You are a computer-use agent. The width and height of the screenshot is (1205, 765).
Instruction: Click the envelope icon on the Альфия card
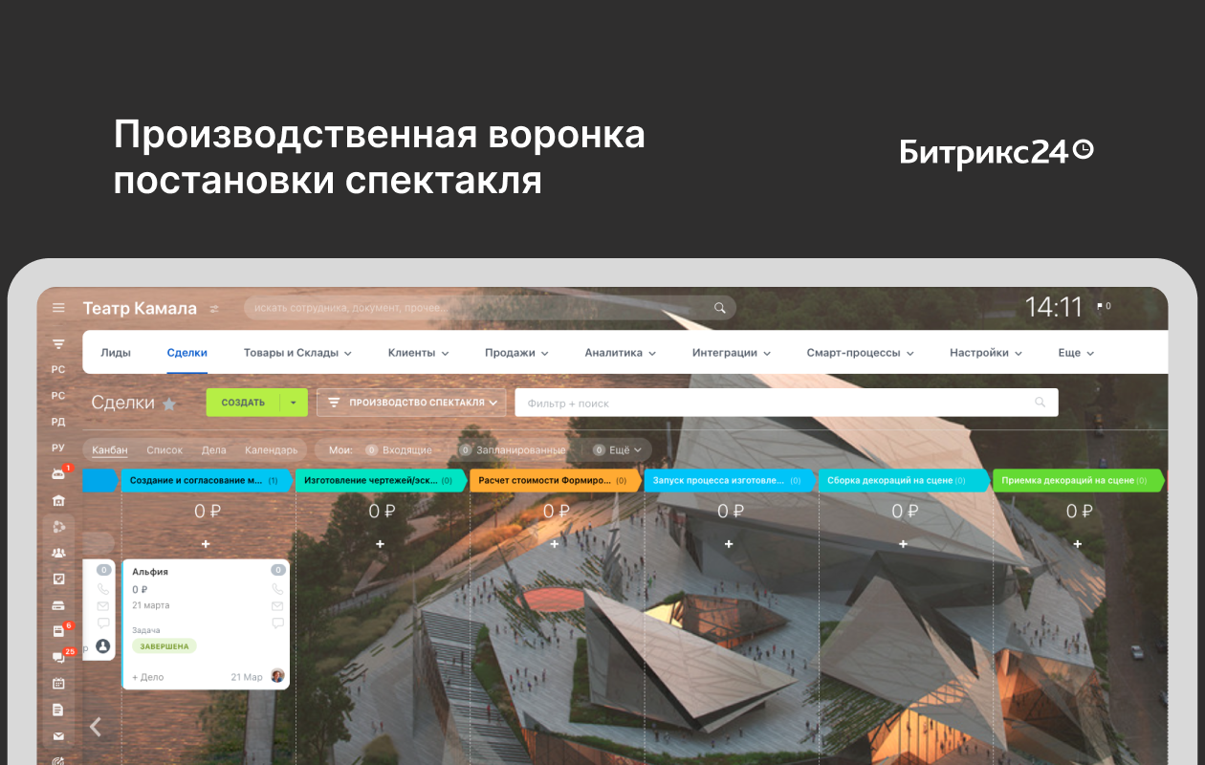point(277,606)
